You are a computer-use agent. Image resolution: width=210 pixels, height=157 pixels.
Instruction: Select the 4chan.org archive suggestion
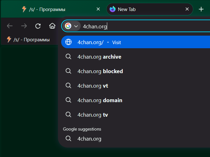pyautogui.click(x=136, y=57)
